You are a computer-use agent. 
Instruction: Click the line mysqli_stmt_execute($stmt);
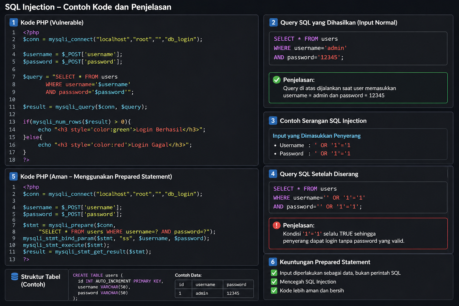pos(66,245)
